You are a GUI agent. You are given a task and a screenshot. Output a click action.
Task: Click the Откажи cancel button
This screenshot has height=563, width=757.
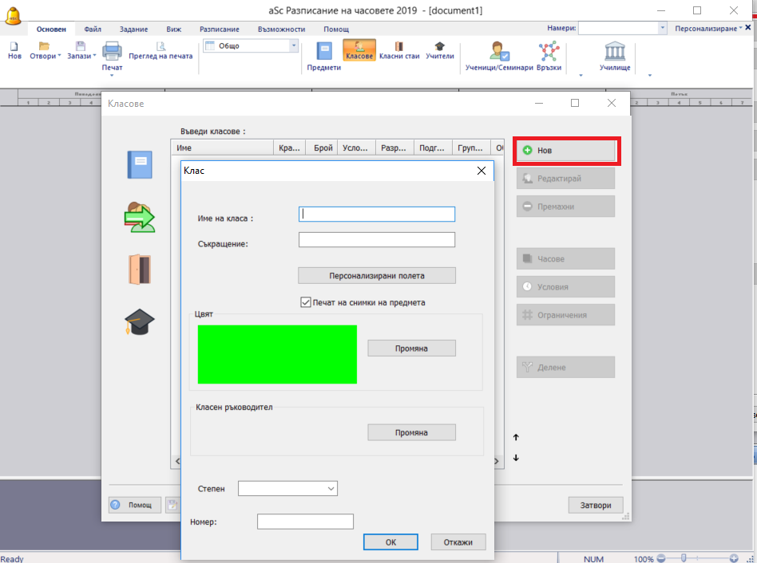(x=458, y=542)
